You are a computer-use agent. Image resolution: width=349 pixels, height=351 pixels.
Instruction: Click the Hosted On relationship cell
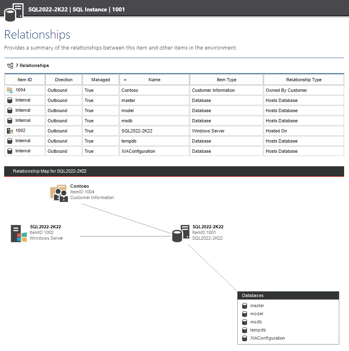[x=304, y=131]
